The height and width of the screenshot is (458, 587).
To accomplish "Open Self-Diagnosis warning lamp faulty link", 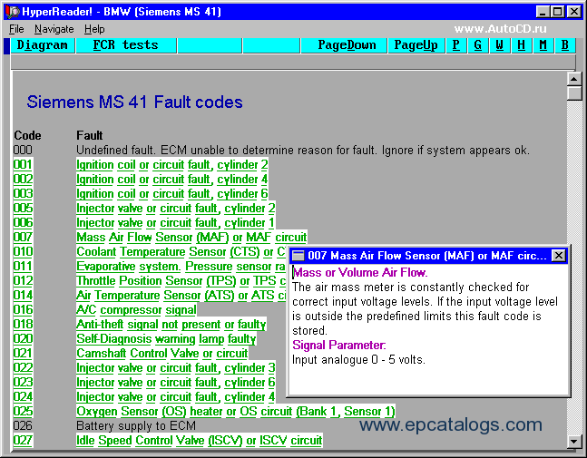I will tap(166, 339).
